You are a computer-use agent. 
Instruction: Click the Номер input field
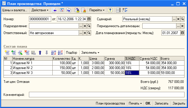point(40,19)
